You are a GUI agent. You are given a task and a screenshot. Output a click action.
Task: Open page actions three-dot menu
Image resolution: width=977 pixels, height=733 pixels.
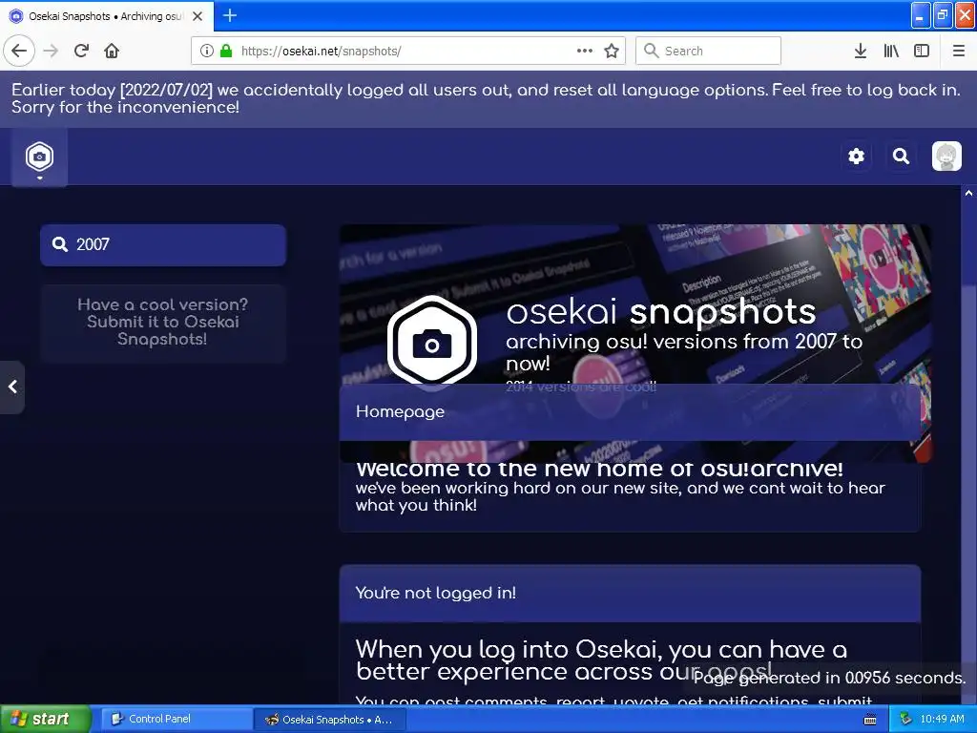pyautogui.click(x=585, y=51)
